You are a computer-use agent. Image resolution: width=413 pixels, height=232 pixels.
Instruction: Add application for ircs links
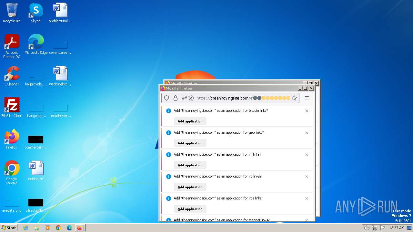tap(190, 209)
